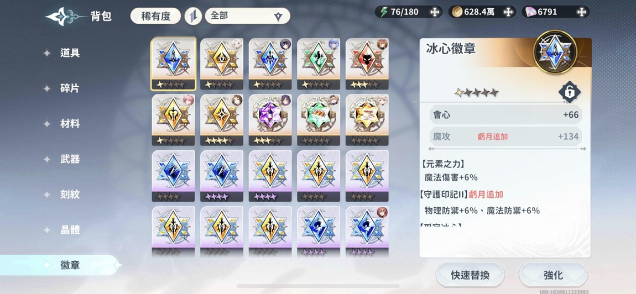
Task: Click the 強化 button
Action: pos(553,275)
